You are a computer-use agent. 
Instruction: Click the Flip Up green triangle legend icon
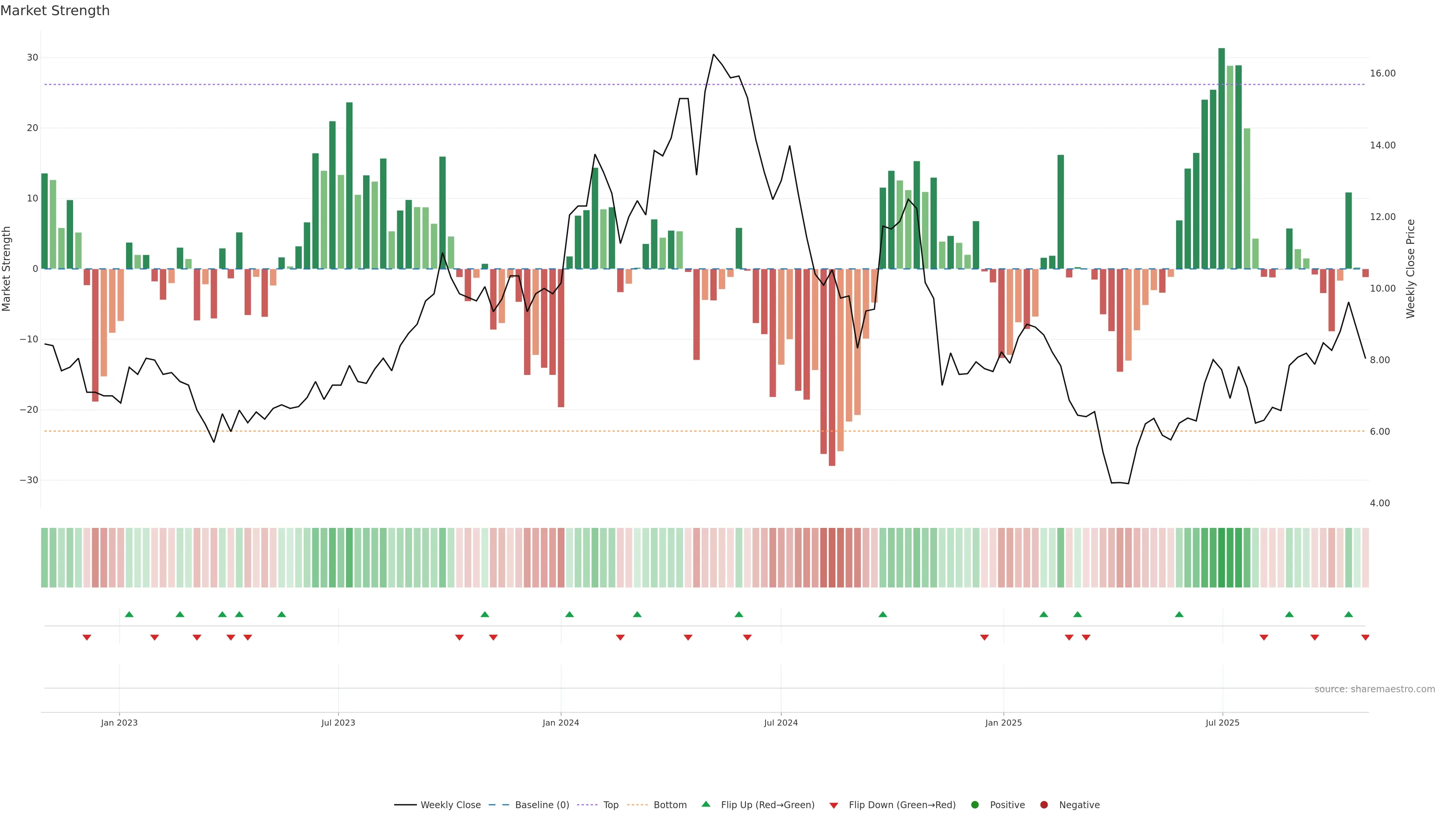point(705,804)
